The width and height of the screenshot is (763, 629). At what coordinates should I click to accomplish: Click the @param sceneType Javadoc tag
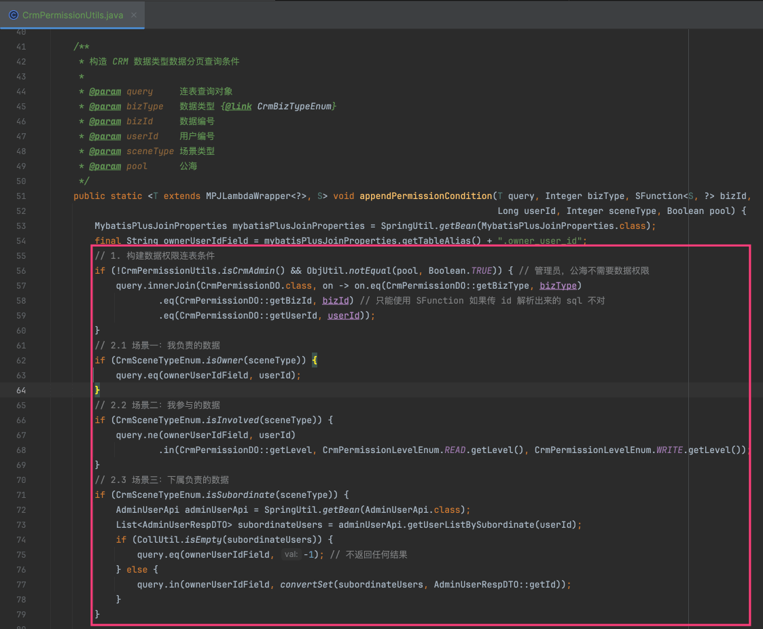click(105, 151)
